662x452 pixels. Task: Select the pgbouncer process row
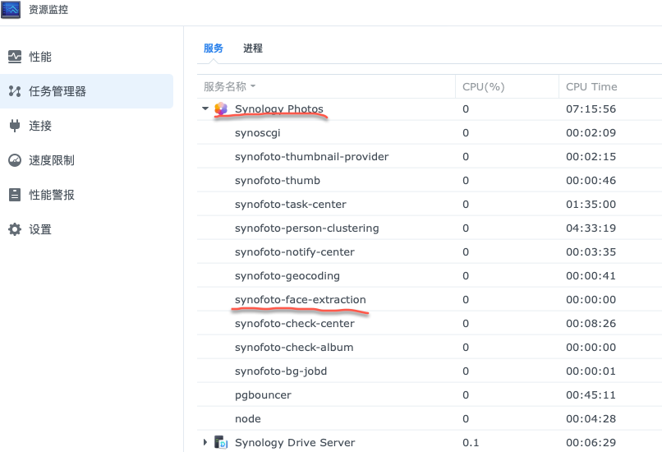[x=430, y=395]
